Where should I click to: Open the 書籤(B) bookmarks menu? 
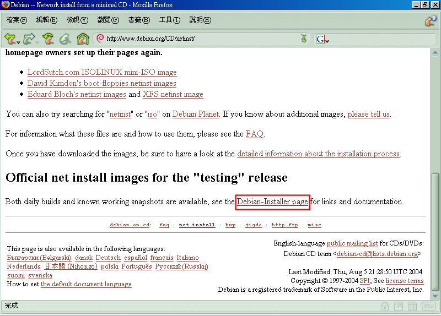click(x=138, y=20)
